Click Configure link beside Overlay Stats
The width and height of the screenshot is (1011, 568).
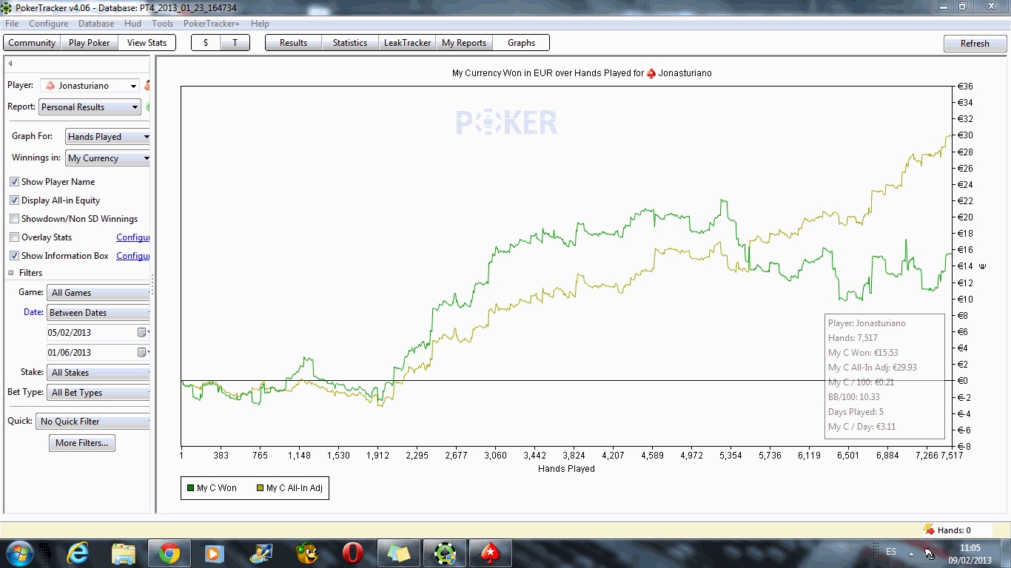click(133, 237)
